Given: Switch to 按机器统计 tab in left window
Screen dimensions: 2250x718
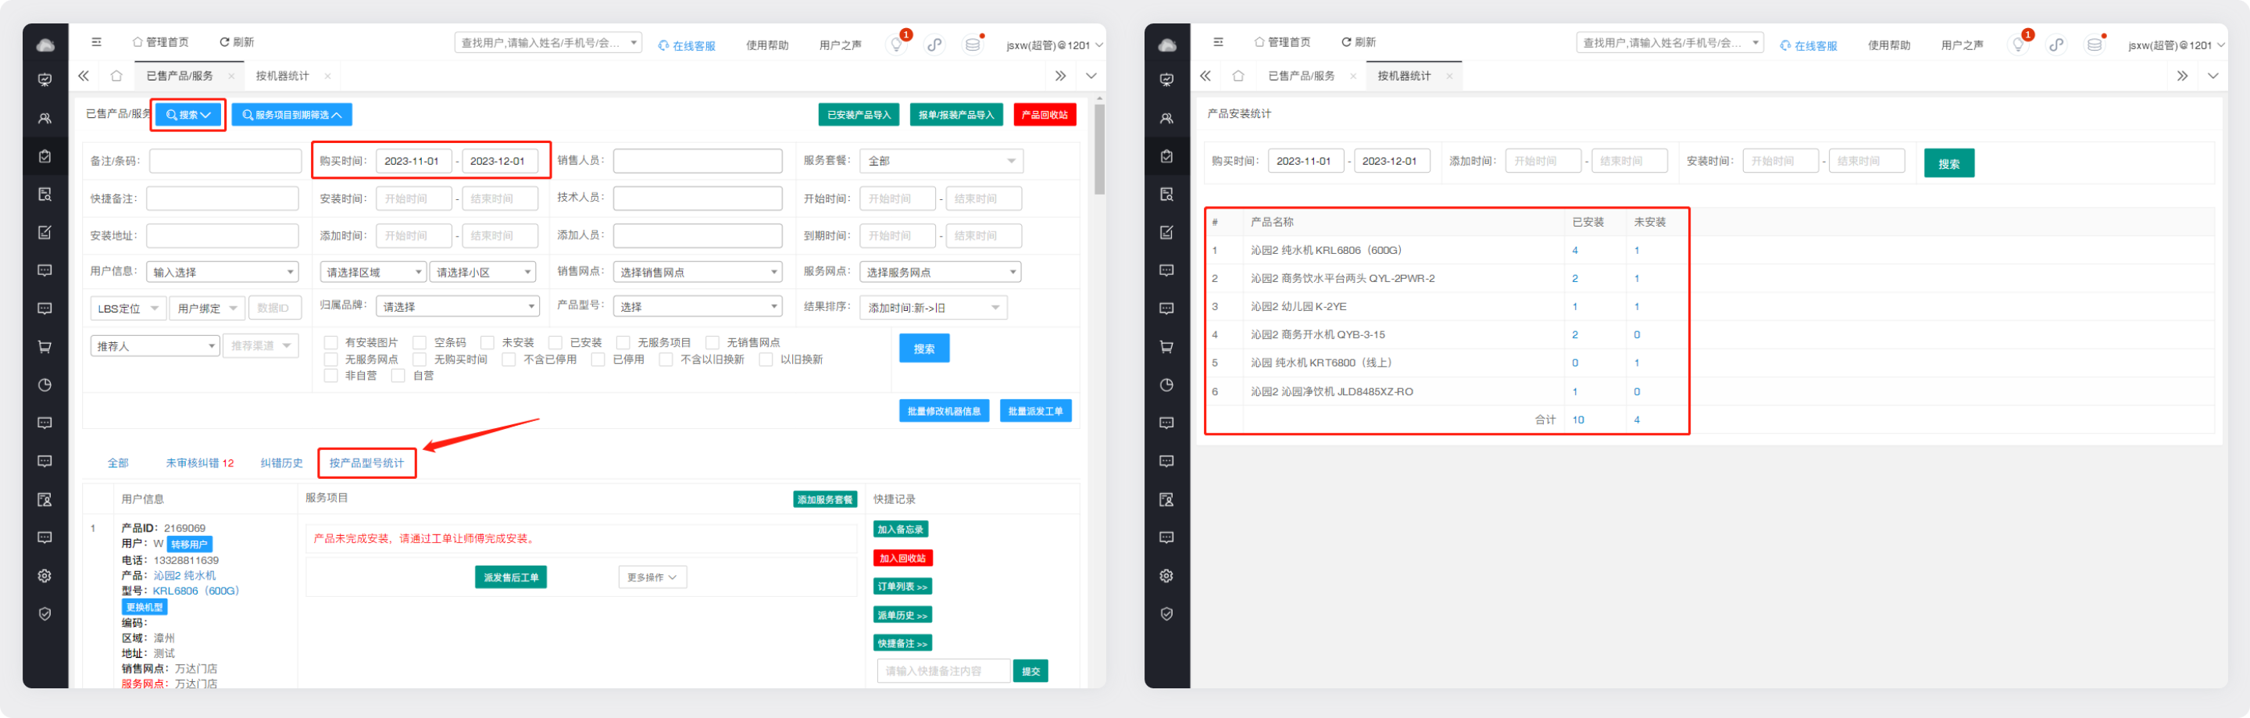Looking at the screenshot, I should point(282,76).
